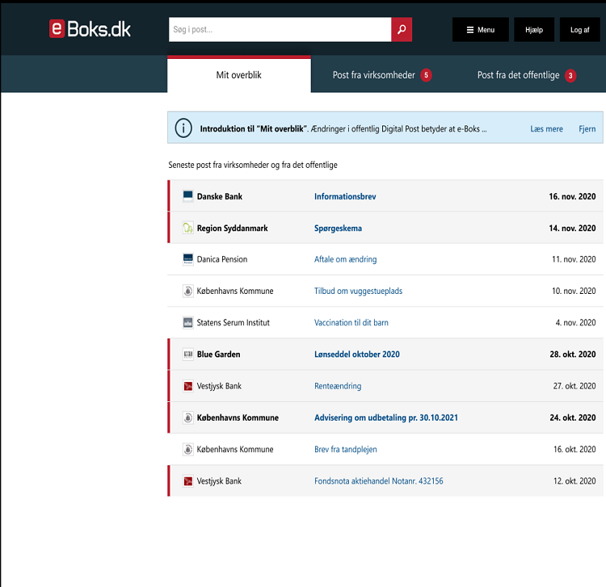Click the Region Syddanmark sender icon
Viewport: 606px width, 587px height.
click(x=187, y=228)
